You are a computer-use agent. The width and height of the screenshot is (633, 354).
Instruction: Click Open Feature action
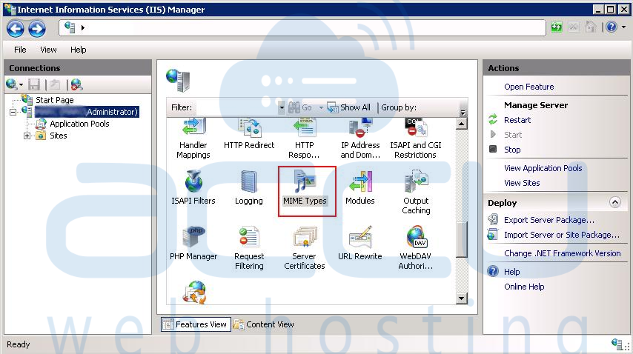[x=528, y=87]
